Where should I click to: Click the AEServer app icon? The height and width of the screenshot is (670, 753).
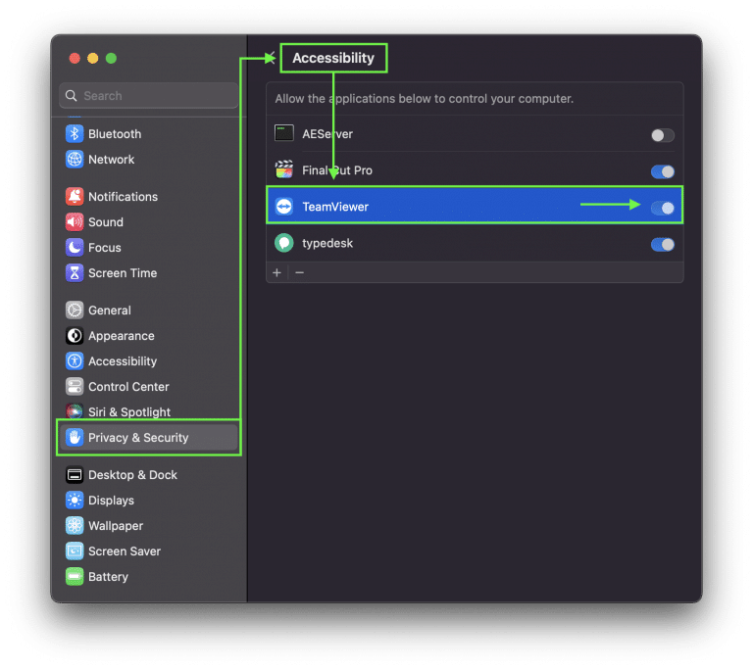point(283,133)
